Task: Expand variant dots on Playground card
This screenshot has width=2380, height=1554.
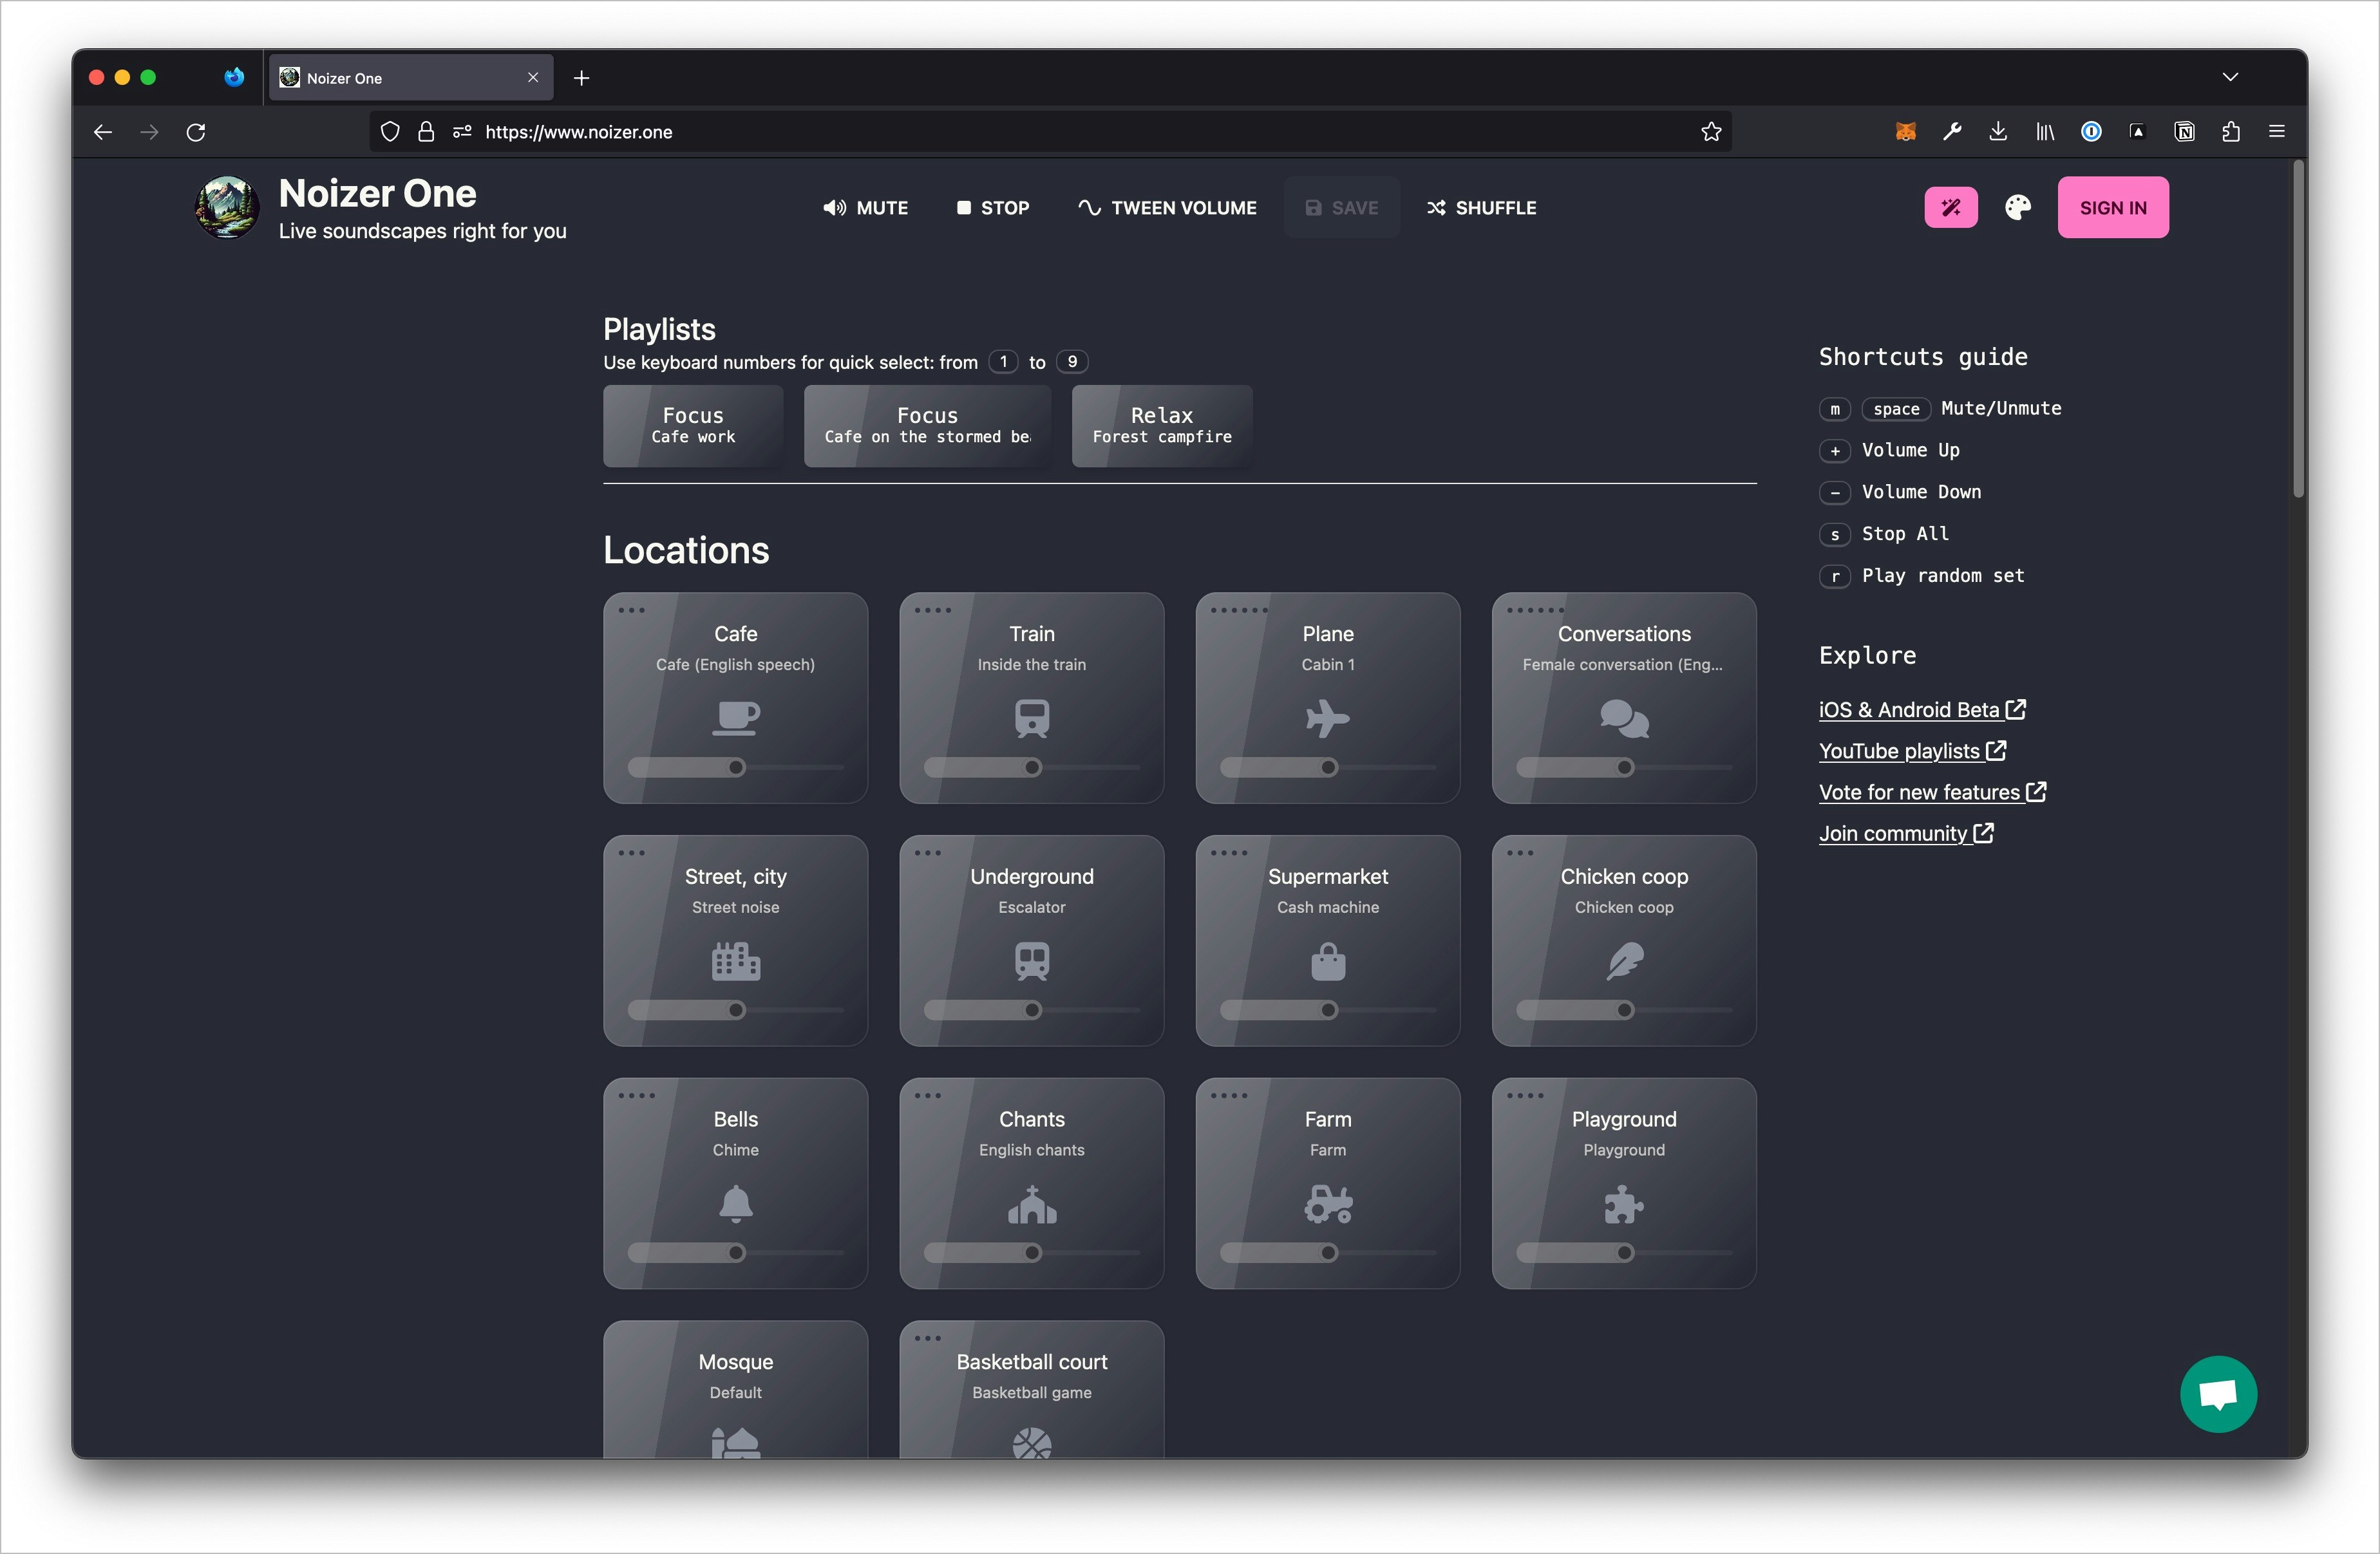Action: 1525,1096
